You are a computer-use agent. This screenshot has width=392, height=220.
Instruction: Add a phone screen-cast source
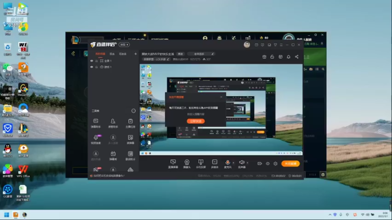pyautogui.click(x=201, y=164)
